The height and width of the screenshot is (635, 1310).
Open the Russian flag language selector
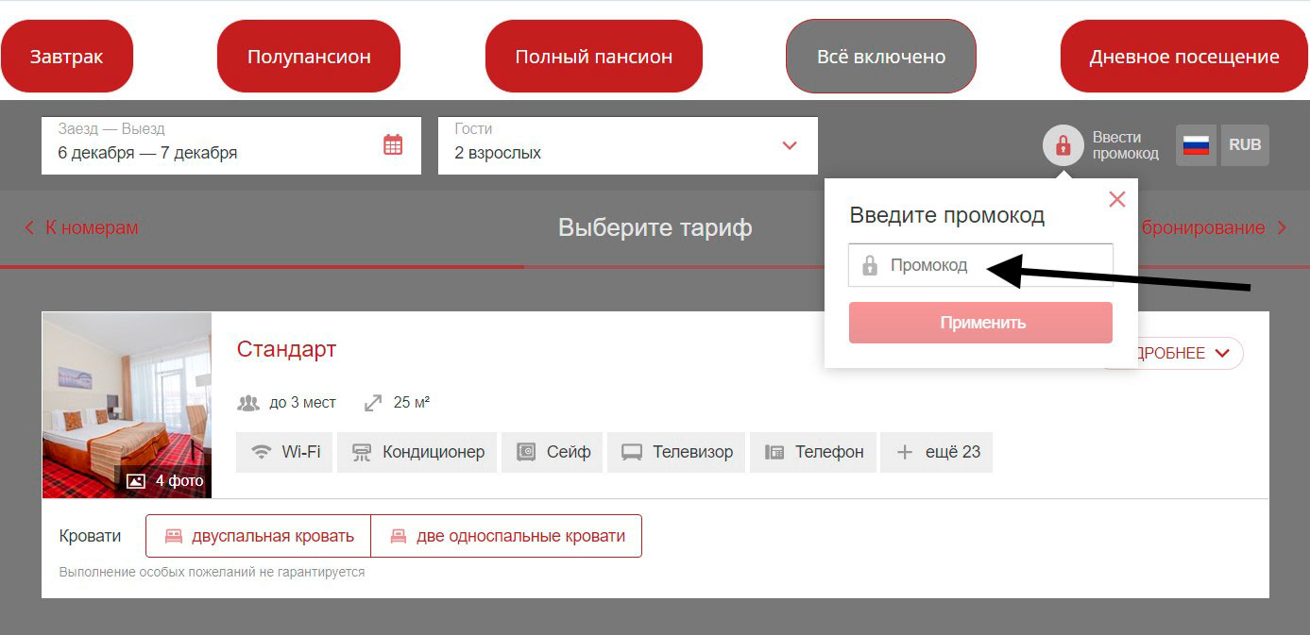tap(1196, 145)
